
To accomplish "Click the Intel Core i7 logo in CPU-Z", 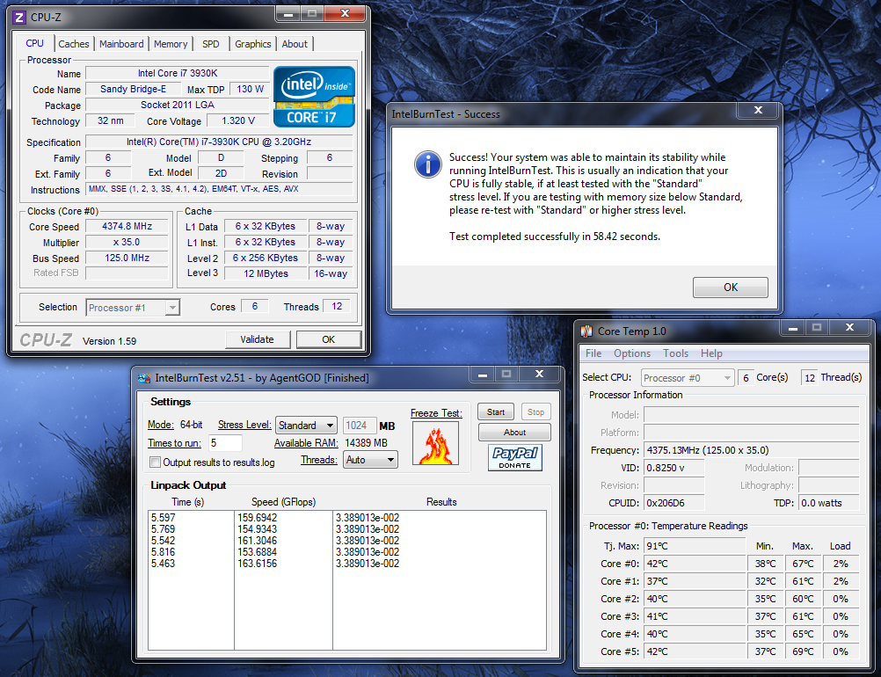I will tap(314, 97).
